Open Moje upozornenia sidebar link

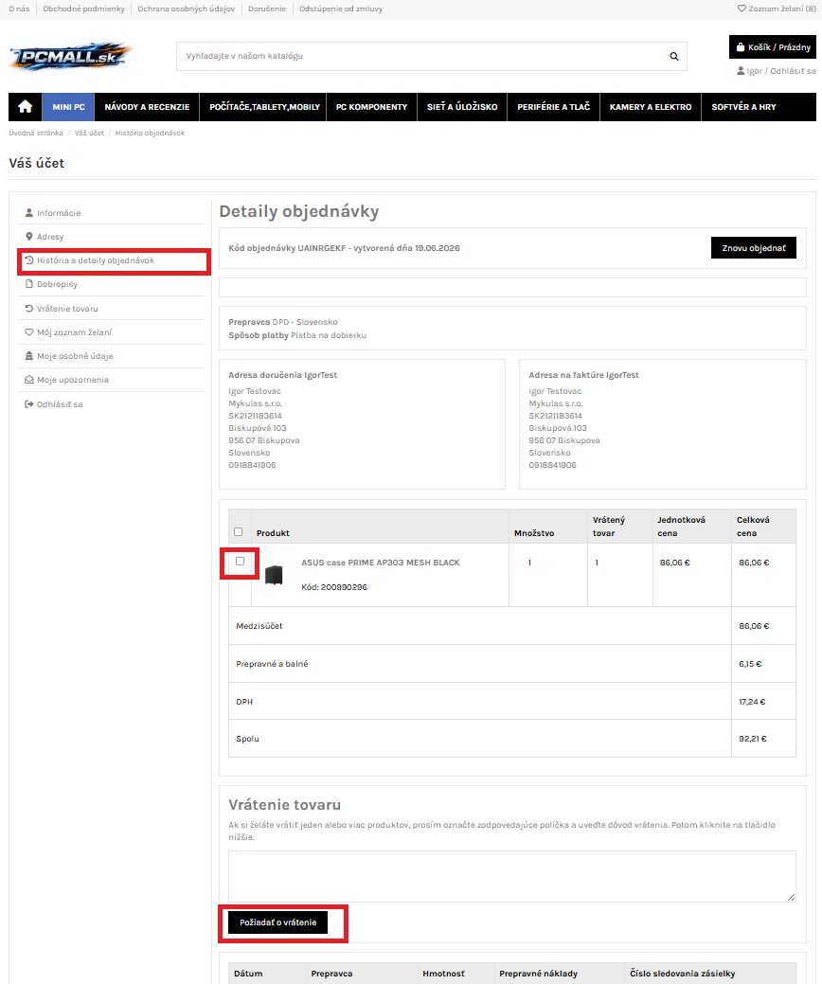tap(72, 380)
